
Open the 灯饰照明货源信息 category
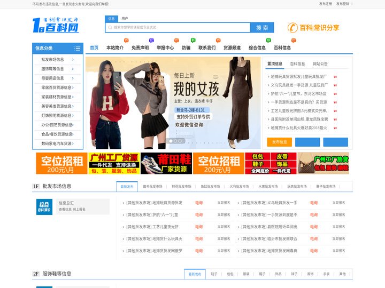point(57,115)
